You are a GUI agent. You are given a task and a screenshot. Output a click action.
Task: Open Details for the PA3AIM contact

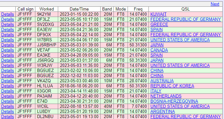click(8, 96)
